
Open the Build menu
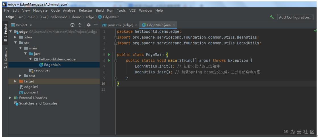99,10
